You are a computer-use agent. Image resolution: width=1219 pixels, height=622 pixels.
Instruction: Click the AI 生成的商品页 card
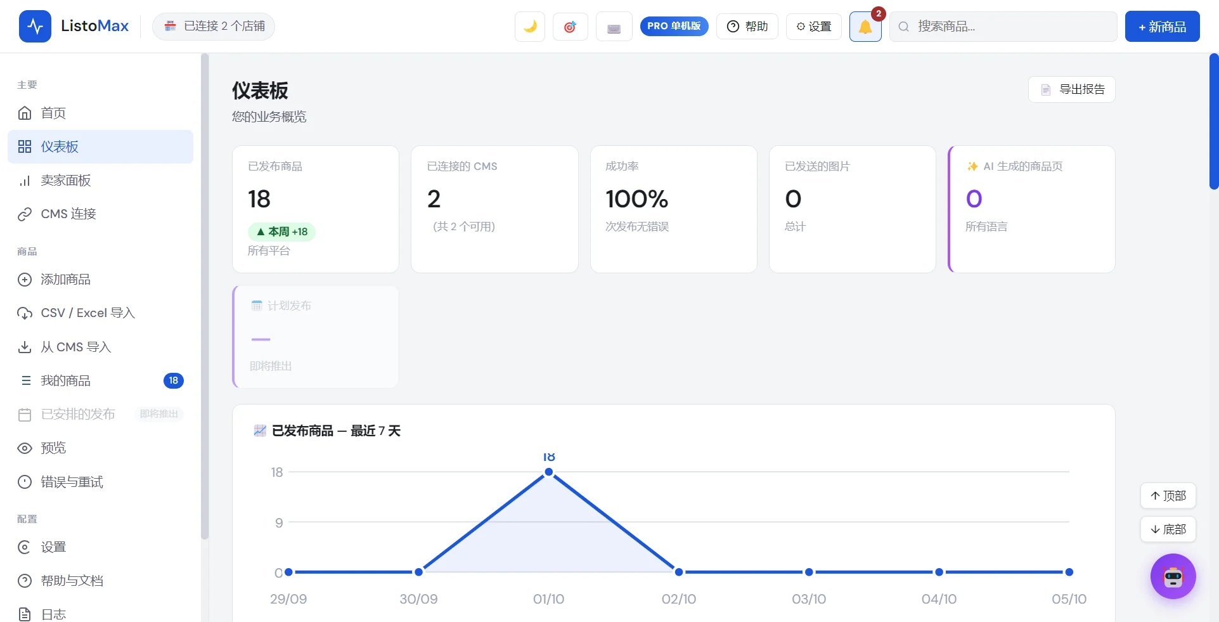click(1031, 209)
